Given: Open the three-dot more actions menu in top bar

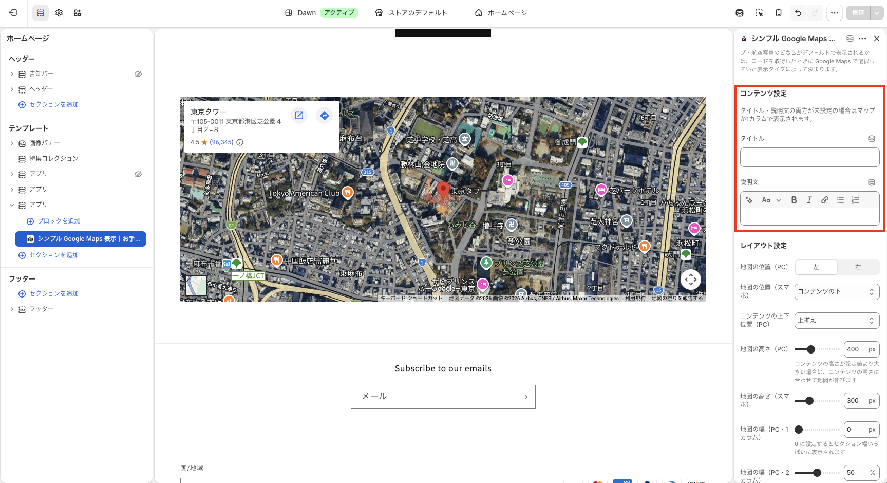Looking at the screenshot, I should 835,13.
